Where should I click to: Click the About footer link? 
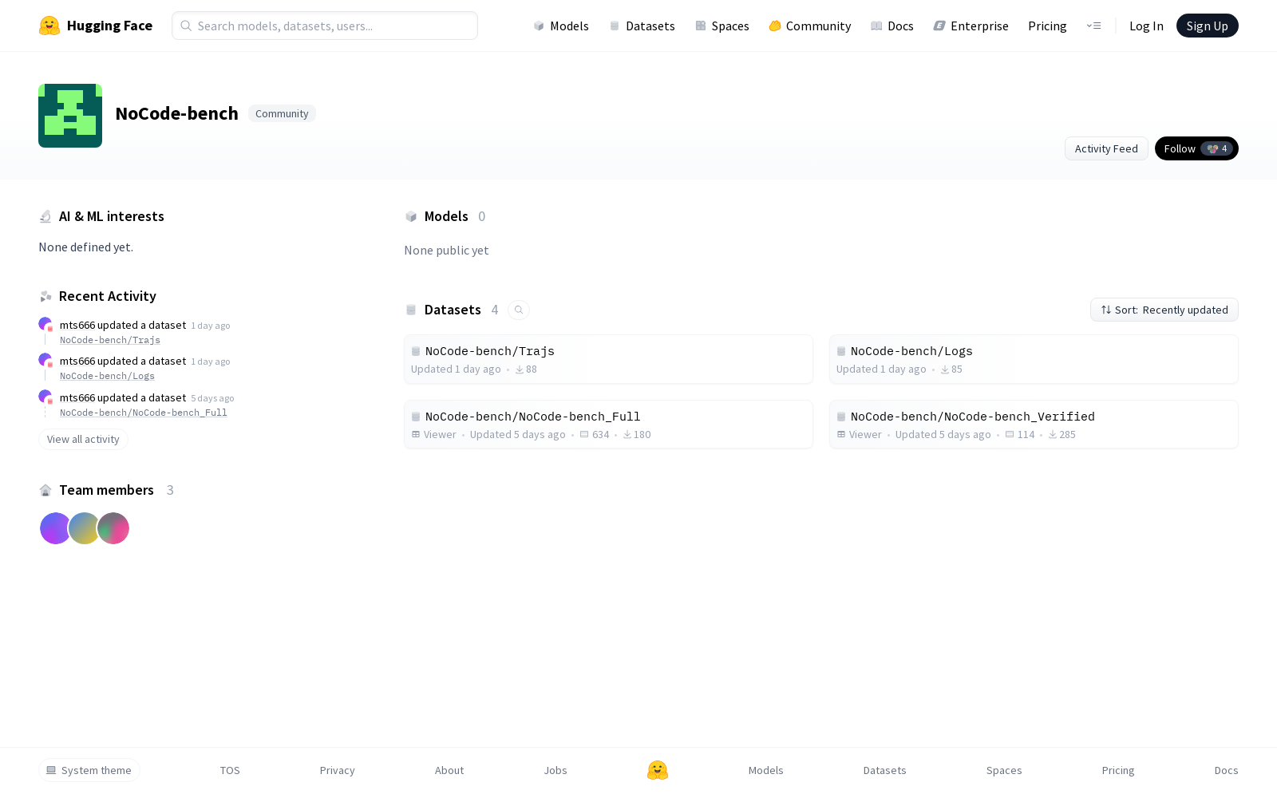click(449, 770)
